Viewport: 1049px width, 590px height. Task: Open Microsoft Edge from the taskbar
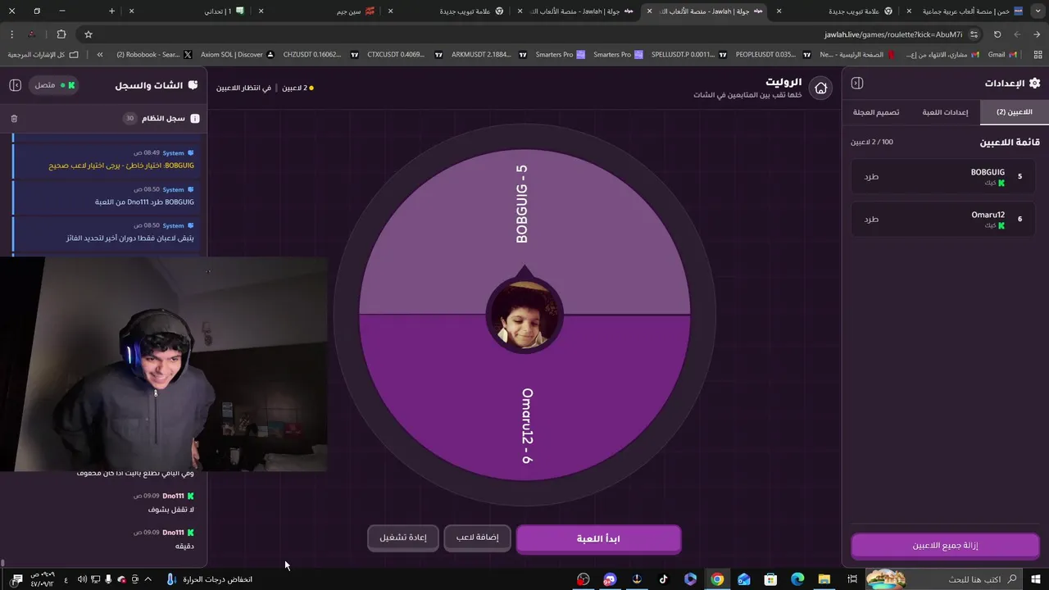tap(797, 579)
